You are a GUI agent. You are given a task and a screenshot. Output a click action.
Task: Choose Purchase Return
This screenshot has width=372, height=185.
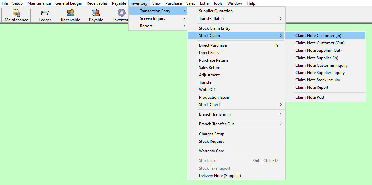236,60
